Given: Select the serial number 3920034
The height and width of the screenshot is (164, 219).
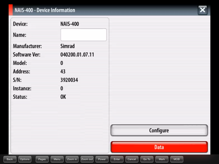Looking at the screenshot, I should 69,80.
